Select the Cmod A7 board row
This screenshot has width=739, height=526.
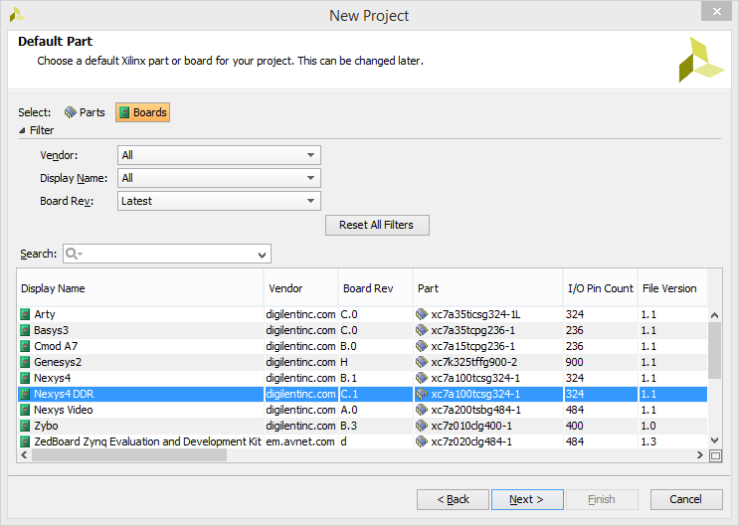(x=362, y=346)
